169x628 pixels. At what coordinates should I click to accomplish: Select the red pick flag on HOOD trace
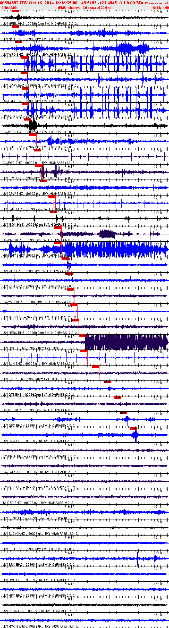(x=83, y=336)
